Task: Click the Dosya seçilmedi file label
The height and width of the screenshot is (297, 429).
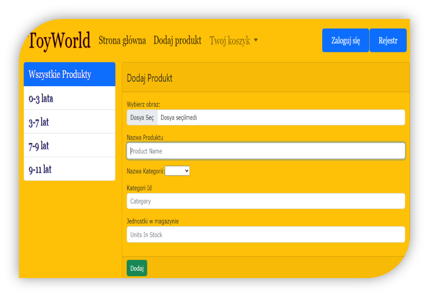Action: (x=180, y=117)
